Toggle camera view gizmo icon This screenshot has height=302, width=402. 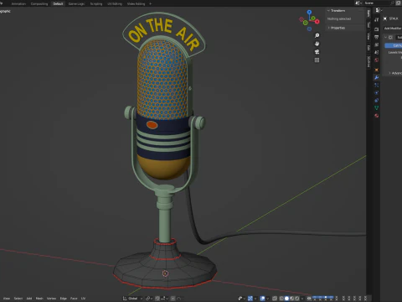click(317, 52)
